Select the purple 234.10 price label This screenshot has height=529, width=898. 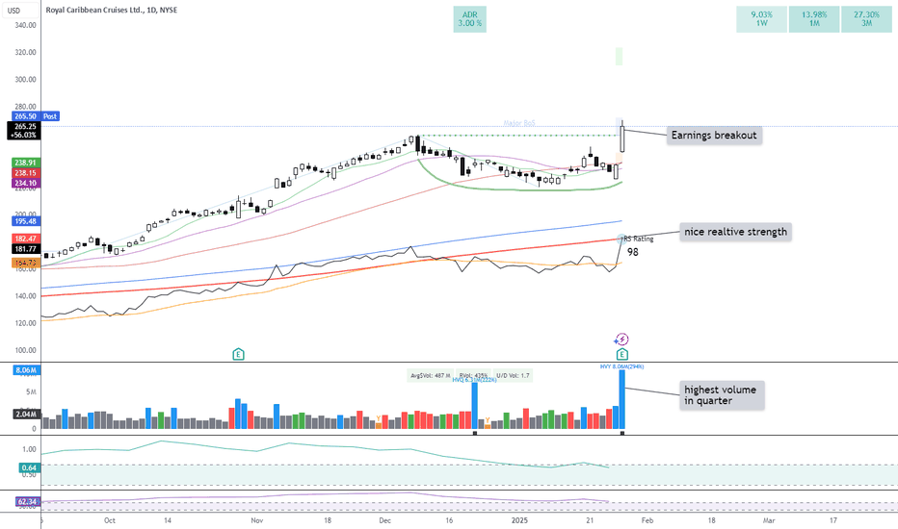pyautogui.click(x=25, y=183)
